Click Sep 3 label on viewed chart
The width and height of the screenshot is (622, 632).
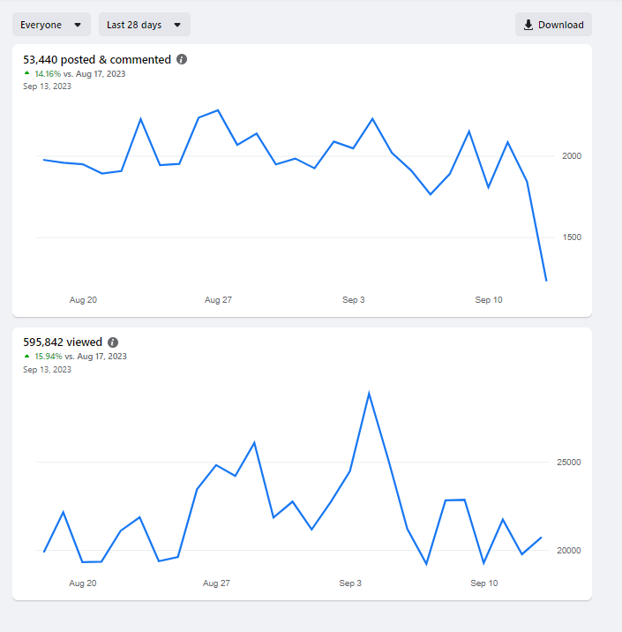point(350,583)
